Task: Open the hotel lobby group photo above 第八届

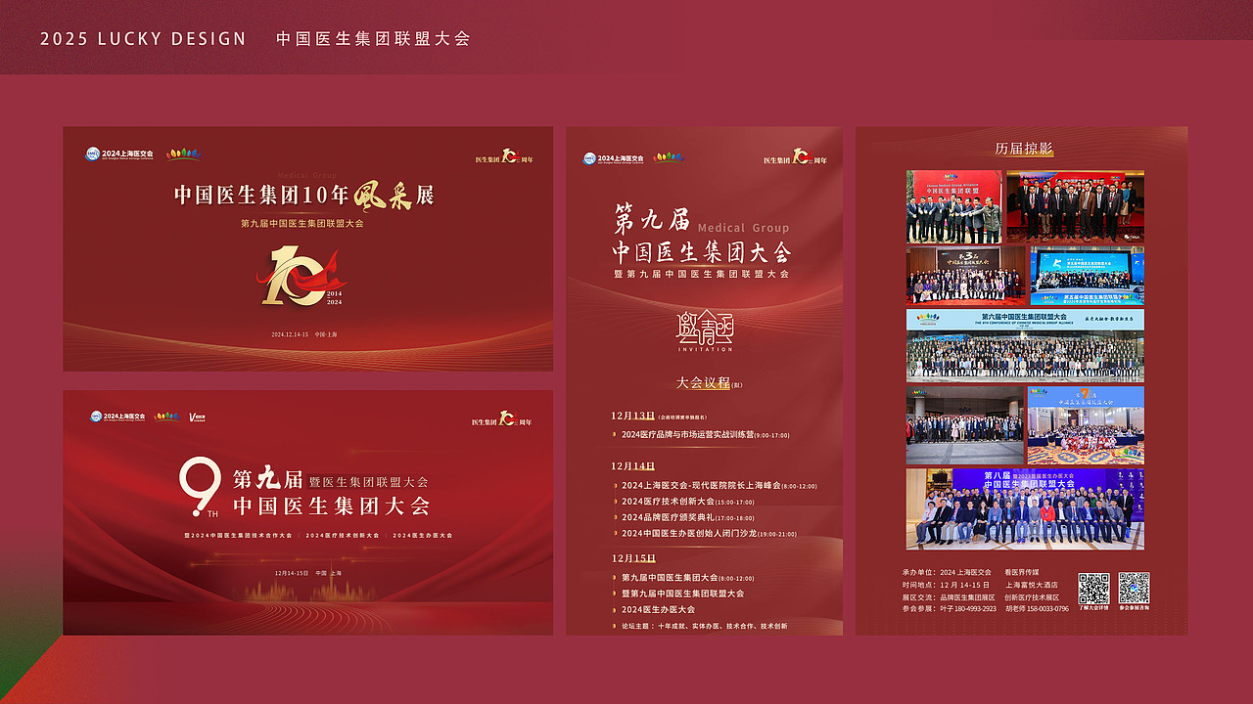Action: point(965,425)
